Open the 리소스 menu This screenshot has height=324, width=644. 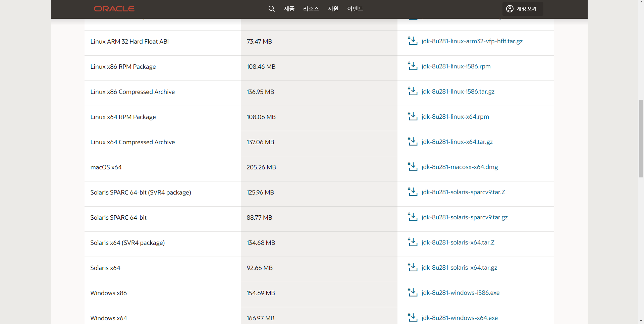click(311, 9)
